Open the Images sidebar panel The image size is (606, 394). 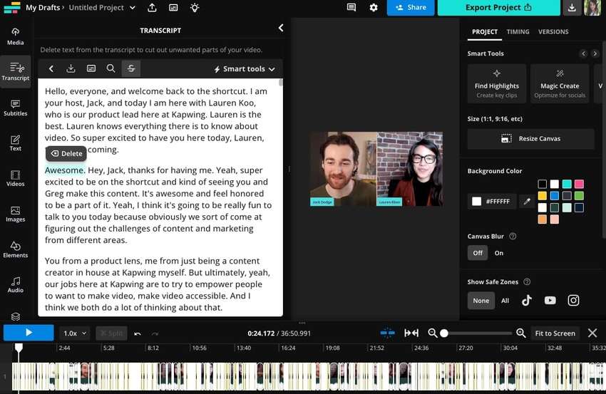pos(16,214)
